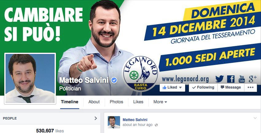
Task: Open the large profile picture
Action: tap(30, 78)
